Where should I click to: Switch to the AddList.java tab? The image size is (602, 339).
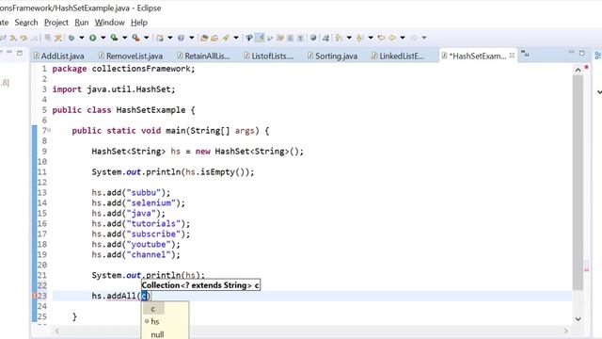click(58, 56)
